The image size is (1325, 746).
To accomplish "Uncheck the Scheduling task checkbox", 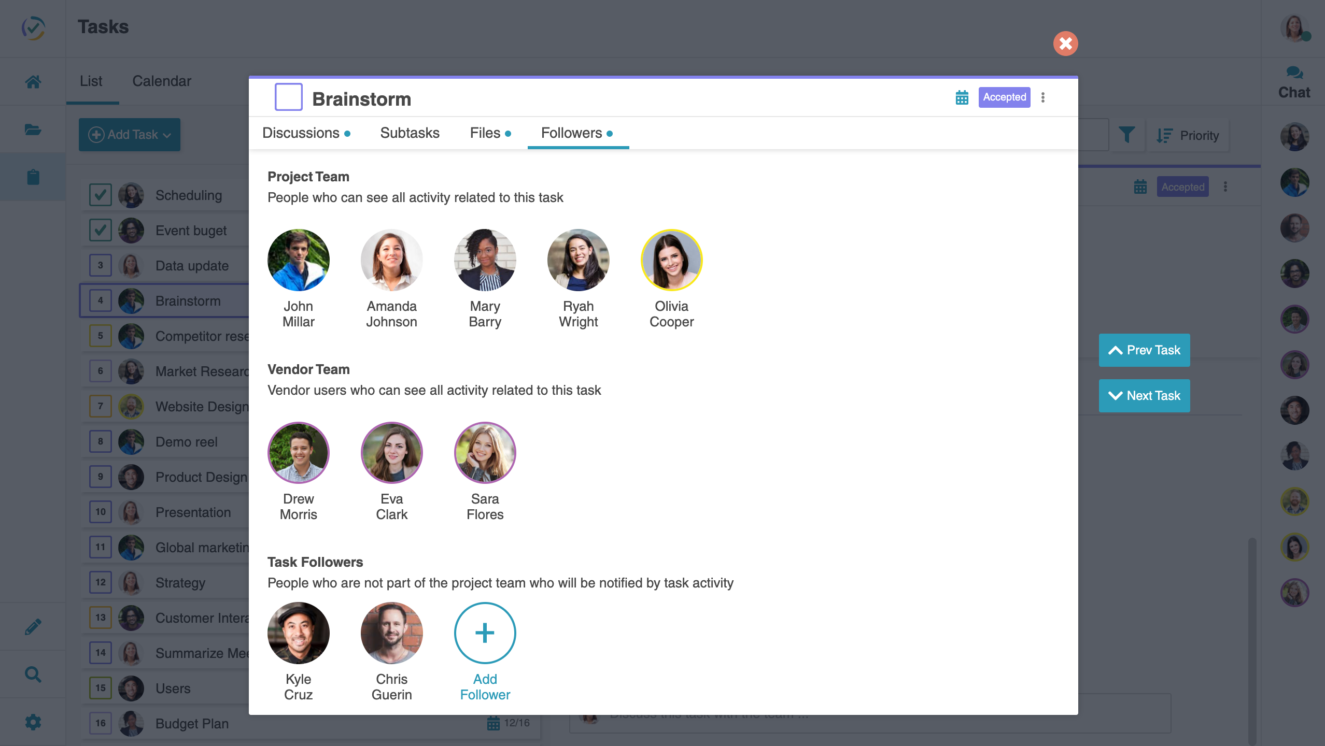I will point(101,195).
